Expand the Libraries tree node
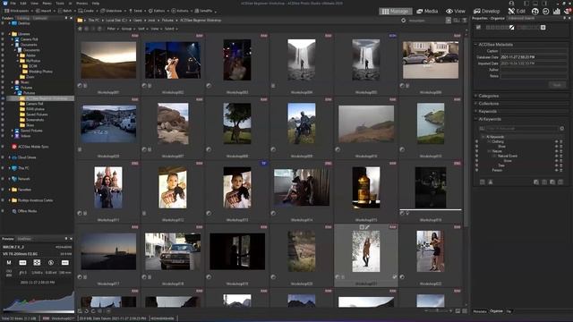The width and height of the screenshot is (573, 322). coord(10,34)
